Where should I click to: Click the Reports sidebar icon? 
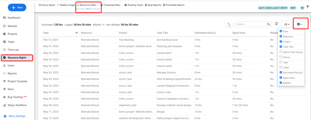4,74
